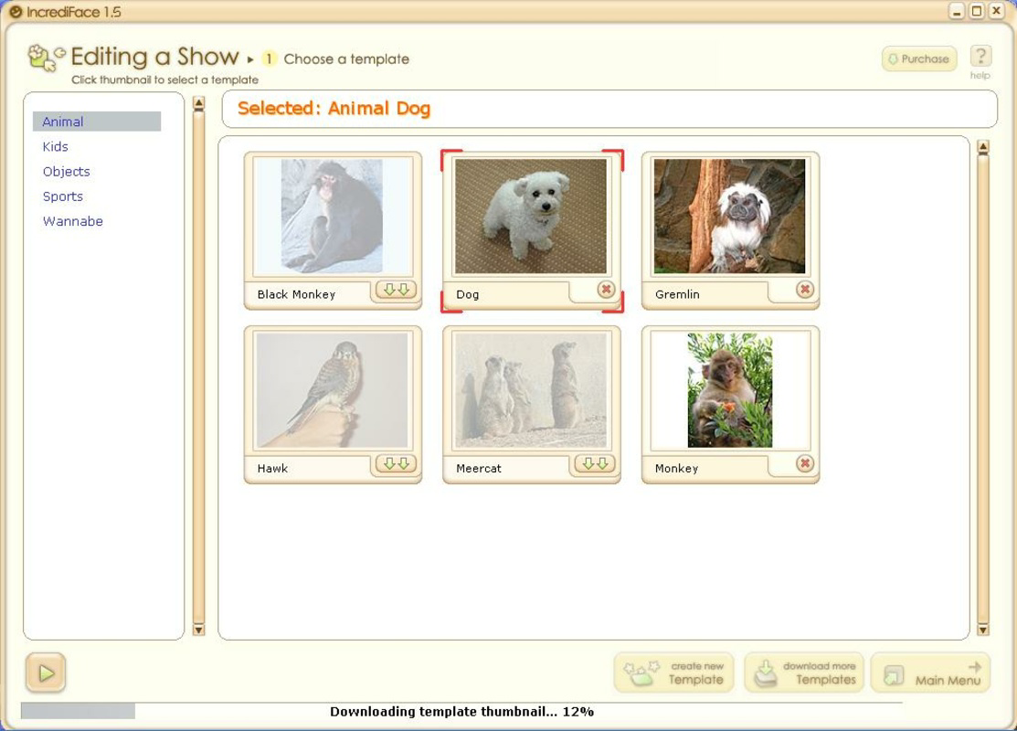This screenshot has height=731, width=1017.
Task: Download the Meercat template
Action: (x=593, y=464)
